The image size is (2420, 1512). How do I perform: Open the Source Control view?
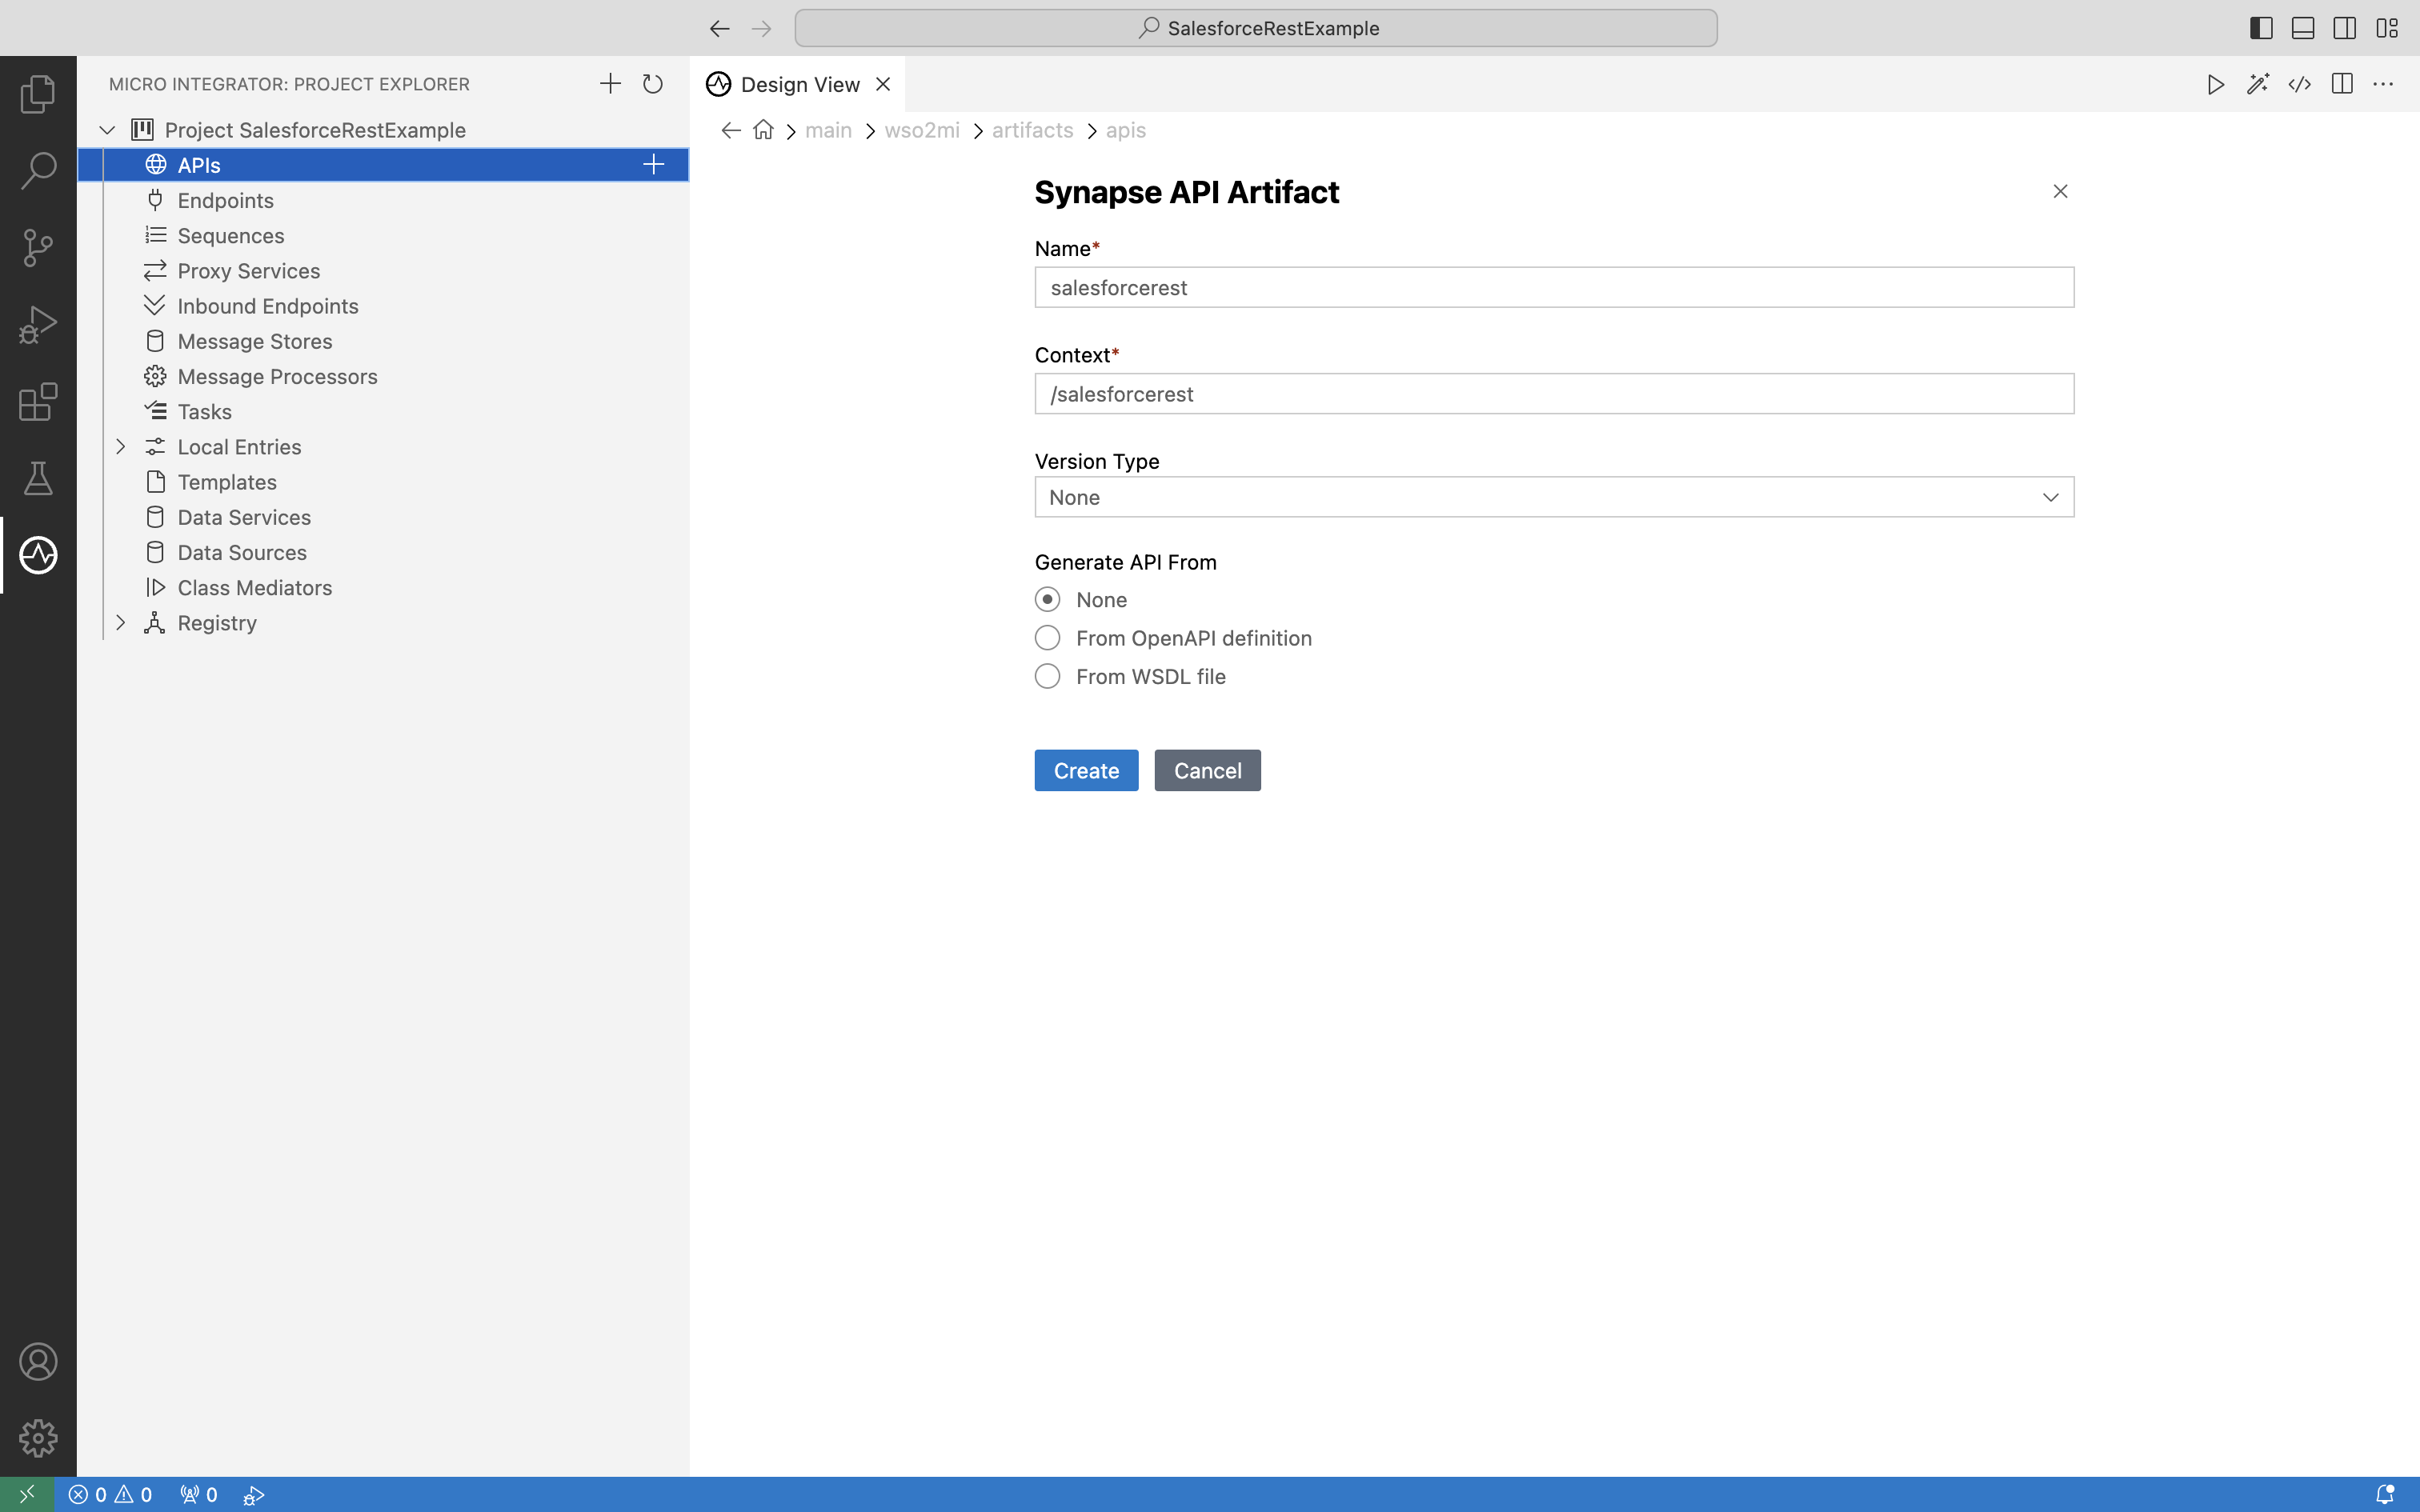click(38, 248)
